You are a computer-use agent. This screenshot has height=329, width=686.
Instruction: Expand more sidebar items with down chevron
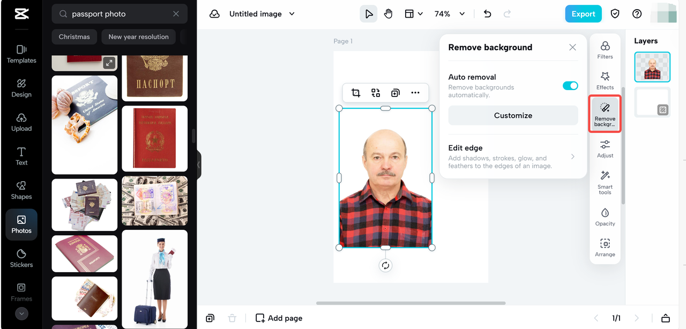click(21, 313)
